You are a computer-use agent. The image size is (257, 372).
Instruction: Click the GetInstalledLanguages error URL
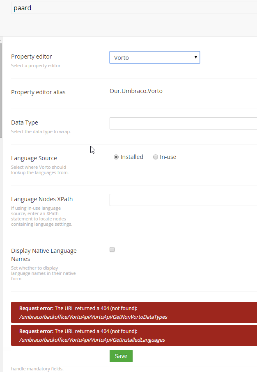pos(92,340)
